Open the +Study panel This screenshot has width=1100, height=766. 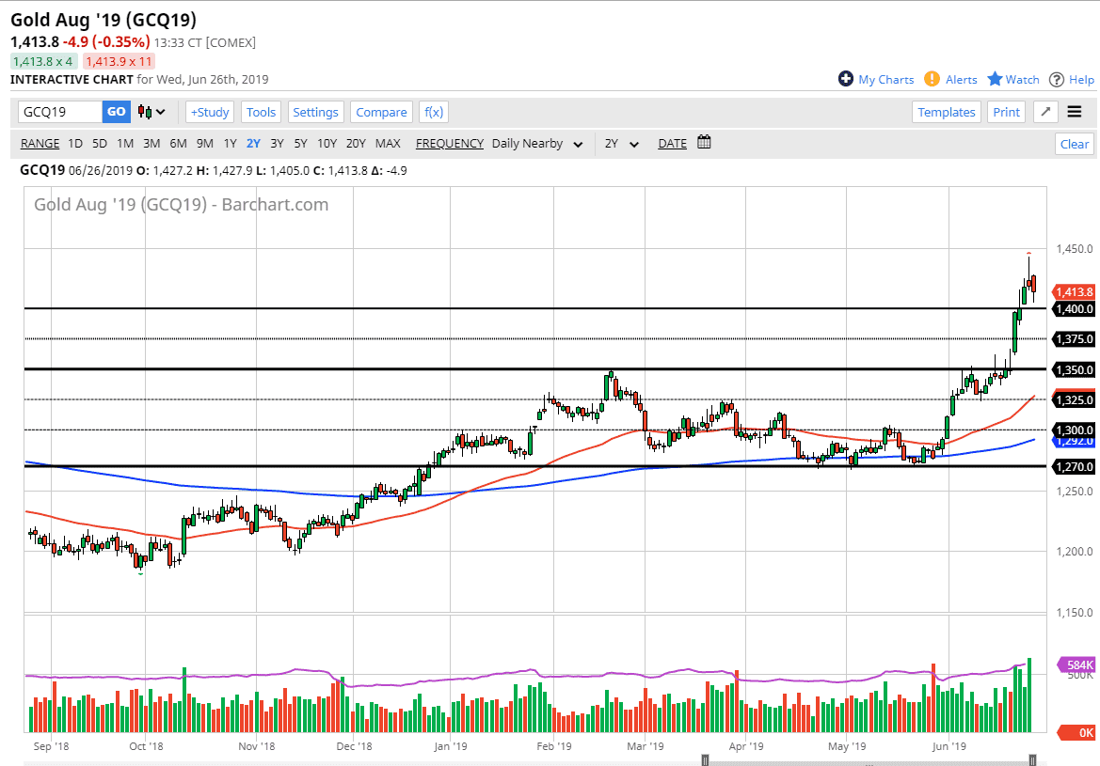point(209,112)
